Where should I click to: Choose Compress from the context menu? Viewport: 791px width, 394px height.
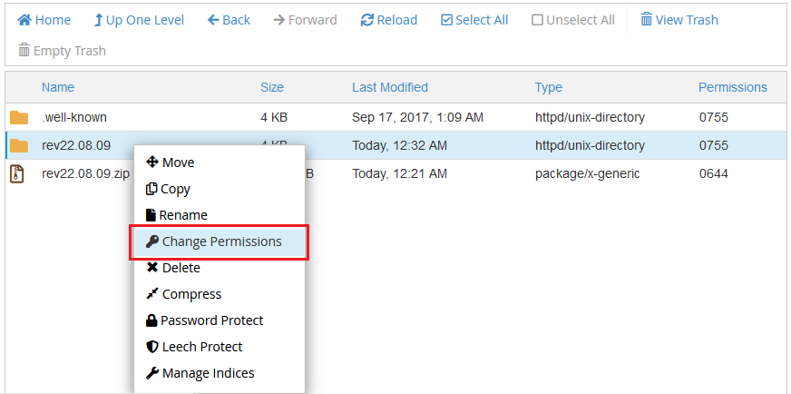coord(183,294)
